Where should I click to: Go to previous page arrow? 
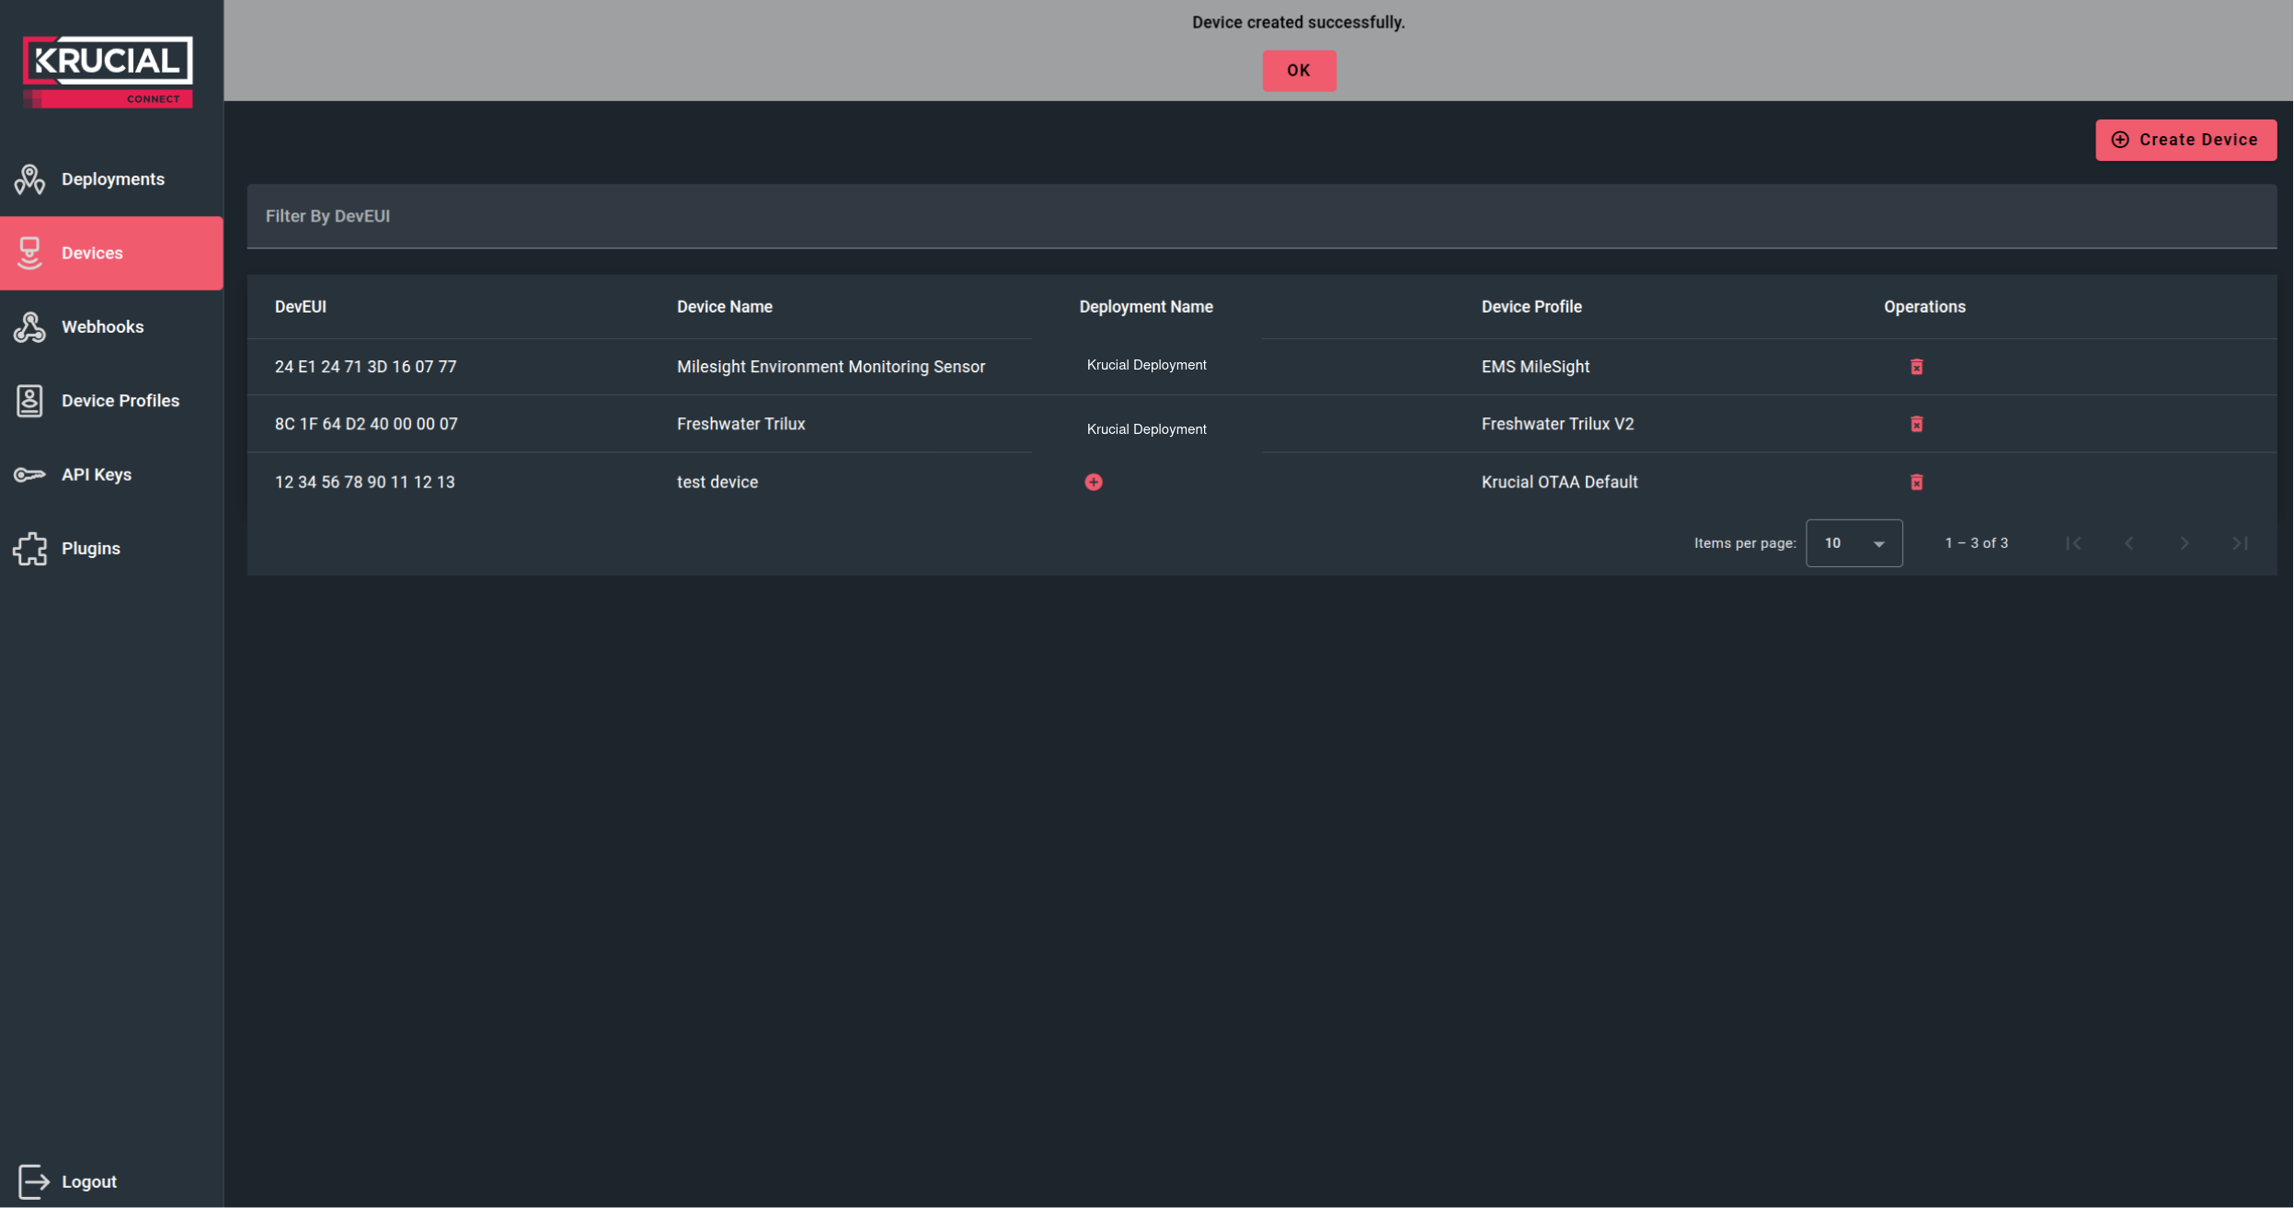pyautogui.click(x=2128, y=543)
